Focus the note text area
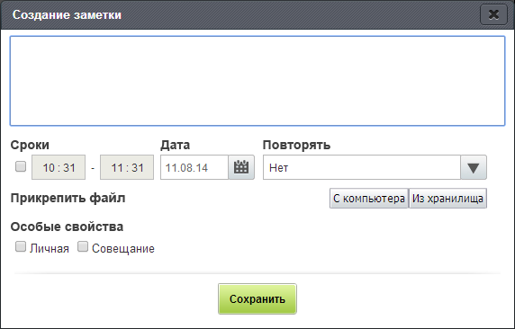 pyautogui.click(x=257, y=81)
